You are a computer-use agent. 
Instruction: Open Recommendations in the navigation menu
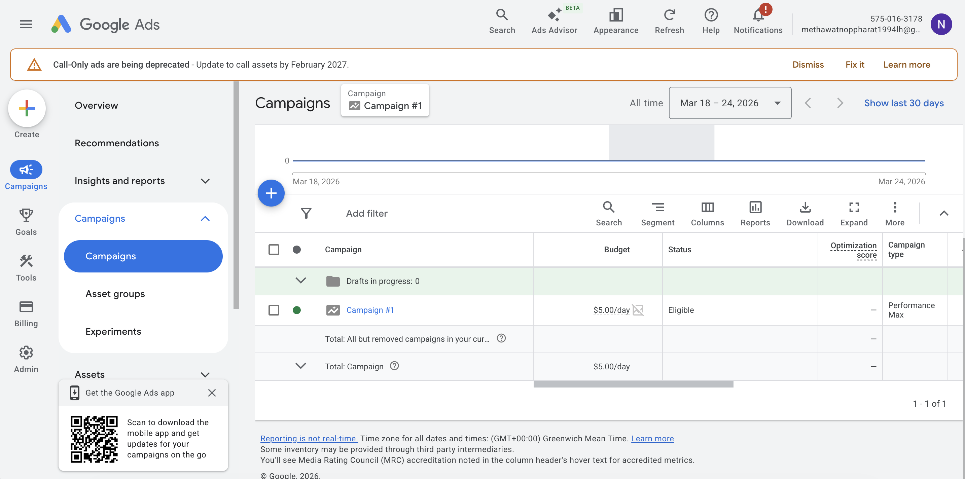116,143
